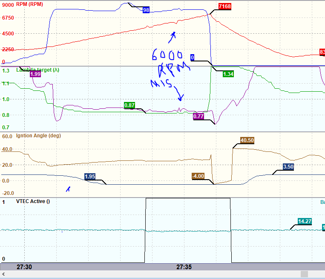Click the RPM (RPM) graph title
Viewport: 325px width, 279px height.
tap(30, 3)
